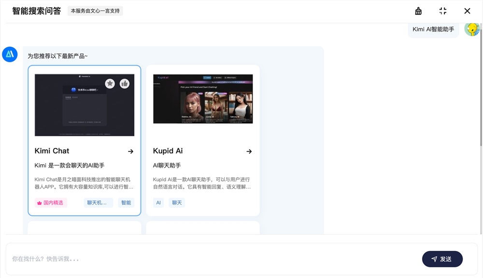The image size is (483, 278).
Task: Close the 智能搜索问答 panel
Action: click(x=467, y=11)
